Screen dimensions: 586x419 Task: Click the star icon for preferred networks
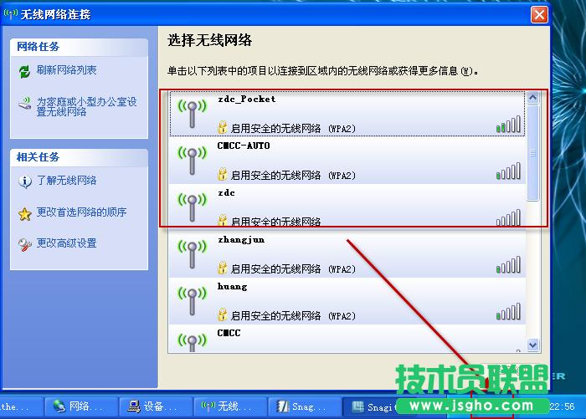coord(24,214)
